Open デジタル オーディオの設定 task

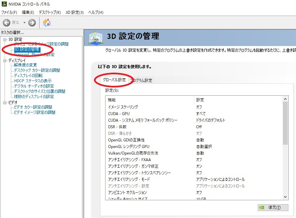pos(34,86)
